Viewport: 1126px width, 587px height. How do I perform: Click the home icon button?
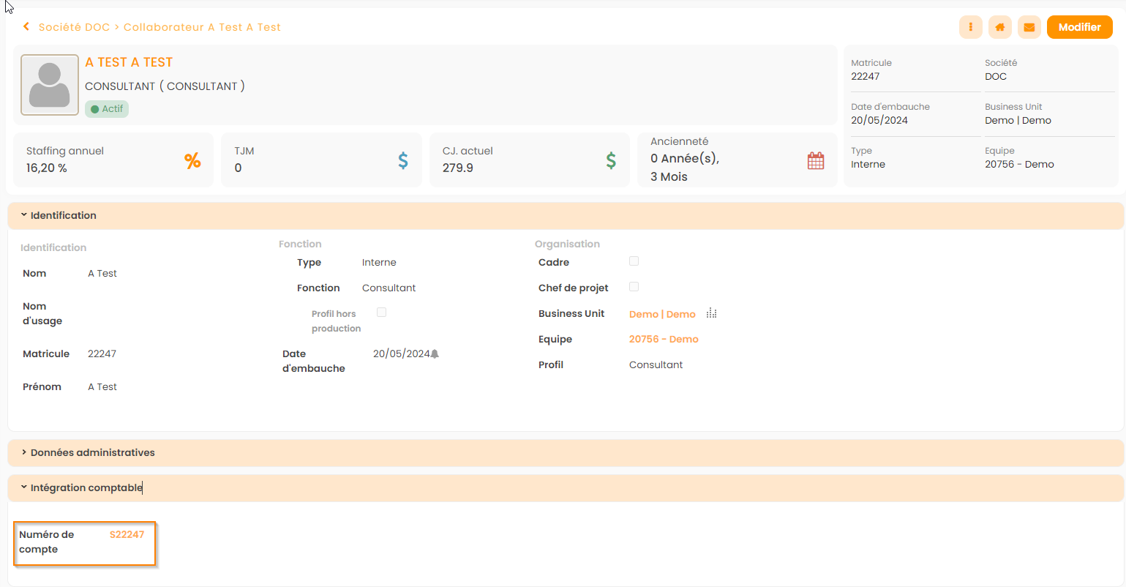(999, 27)
